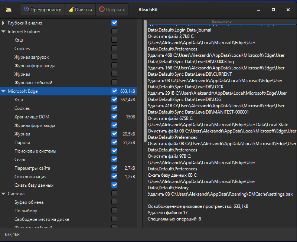
Task: Toggle the Буфер обмена checkbox
Action: (114, 202)
